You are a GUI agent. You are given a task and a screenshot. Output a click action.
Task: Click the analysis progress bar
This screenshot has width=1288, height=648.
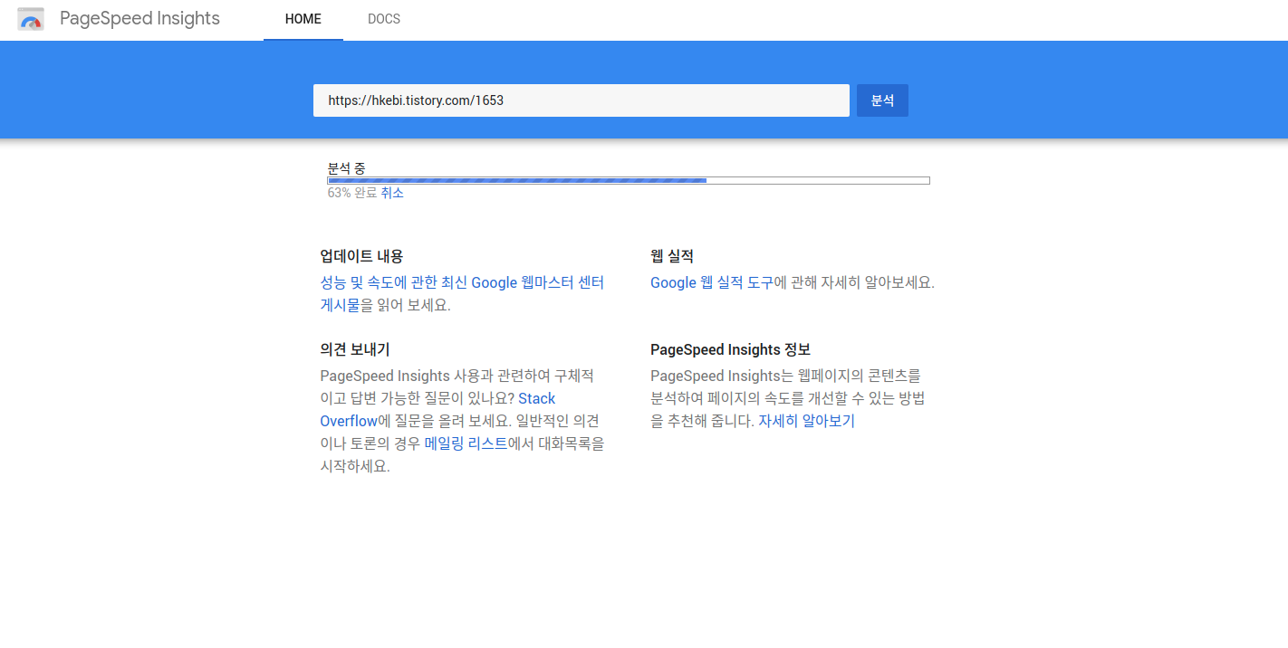[628, 179]
